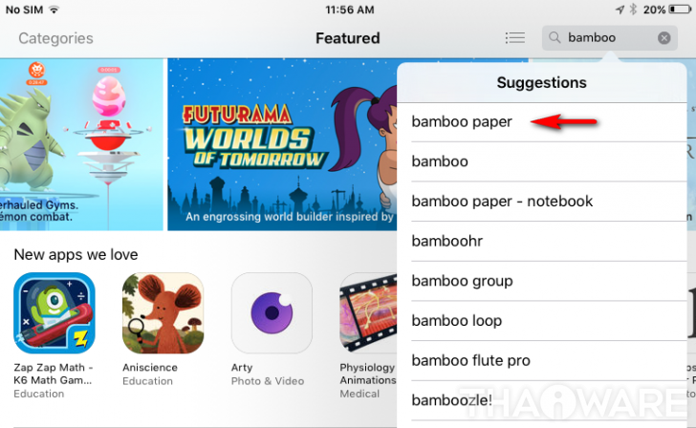This screenshot has width=696, height=428.
Task: Tap the Aniscience app title
Action: [150, 368]
